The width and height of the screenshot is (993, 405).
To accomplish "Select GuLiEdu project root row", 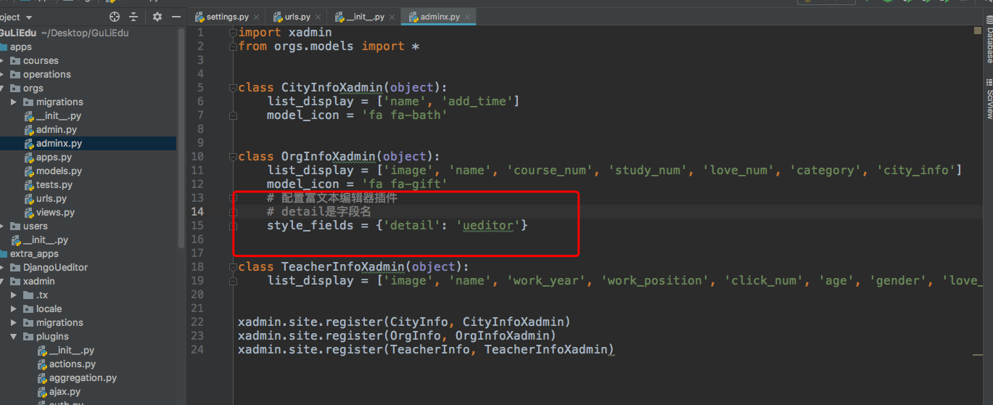I will coord(88,33).
